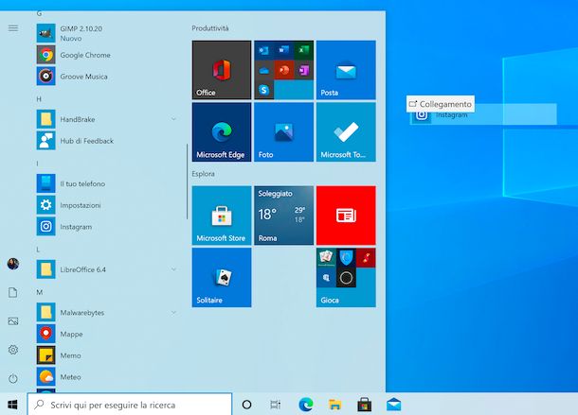Screen dimensions: 578x415
Task: Open Groove Musica app
Action: click(x=107, y=77)
